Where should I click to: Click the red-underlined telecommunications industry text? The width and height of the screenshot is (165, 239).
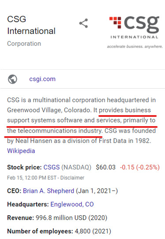click(x=60, y=131)
